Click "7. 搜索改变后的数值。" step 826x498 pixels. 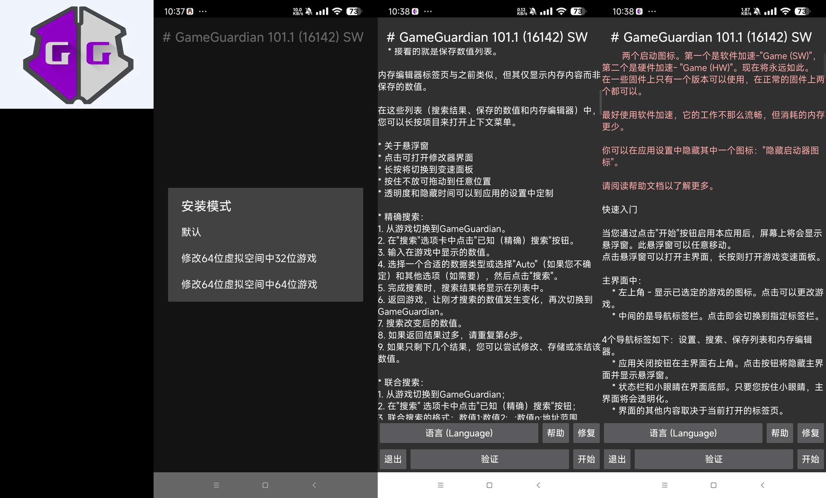pyautogui.click(x=420, y=323)
